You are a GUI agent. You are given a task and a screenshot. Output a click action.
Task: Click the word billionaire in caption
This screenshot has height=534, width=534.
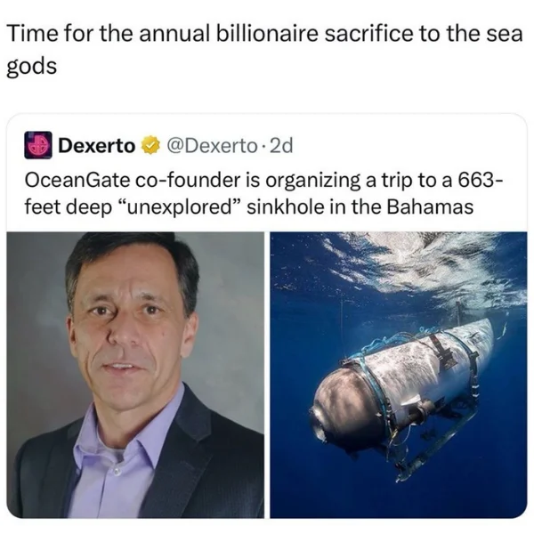pyautogui.click(x=266, y=35)
